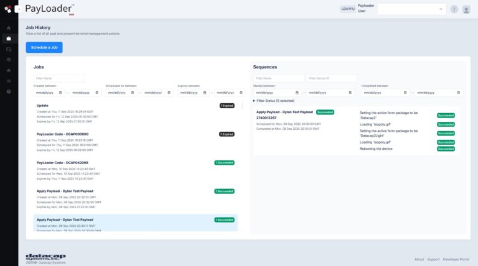478x266 pixels.
Task: Open calendar picker for Scheduled for between end date
Action: click(x=169, y=93)
